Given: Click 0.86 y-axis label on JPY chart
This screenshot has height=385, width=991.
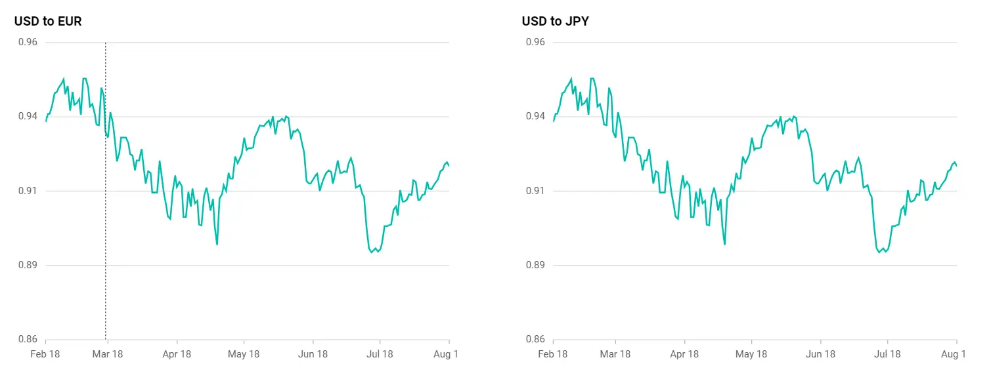Looking at the screenshot, I should 536,340.
